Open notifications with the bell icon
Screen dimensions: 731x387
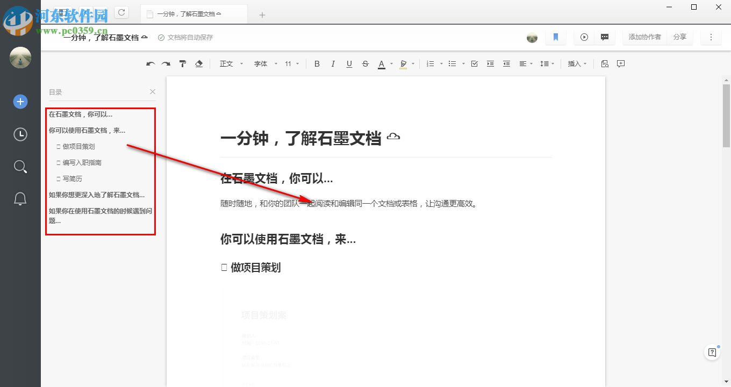coord(20,199)
